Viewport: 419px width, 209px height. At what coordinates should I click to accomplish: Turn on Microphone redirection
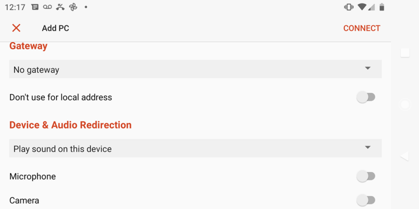(x=366, y=176)
